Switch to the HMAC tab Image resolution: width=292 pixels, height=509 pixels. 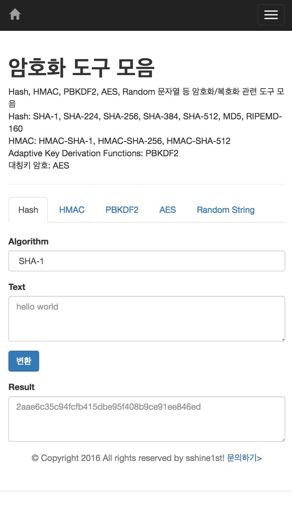click(72, 210)
